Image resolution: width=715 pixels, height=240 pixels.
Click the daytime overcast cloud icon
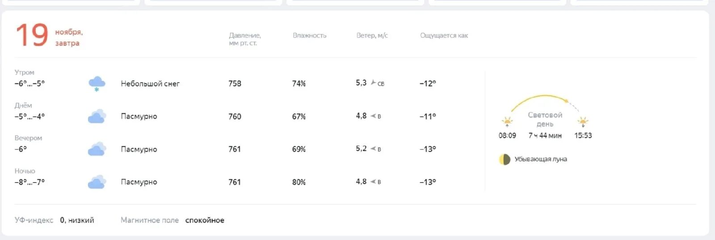[x=97, y=116]
